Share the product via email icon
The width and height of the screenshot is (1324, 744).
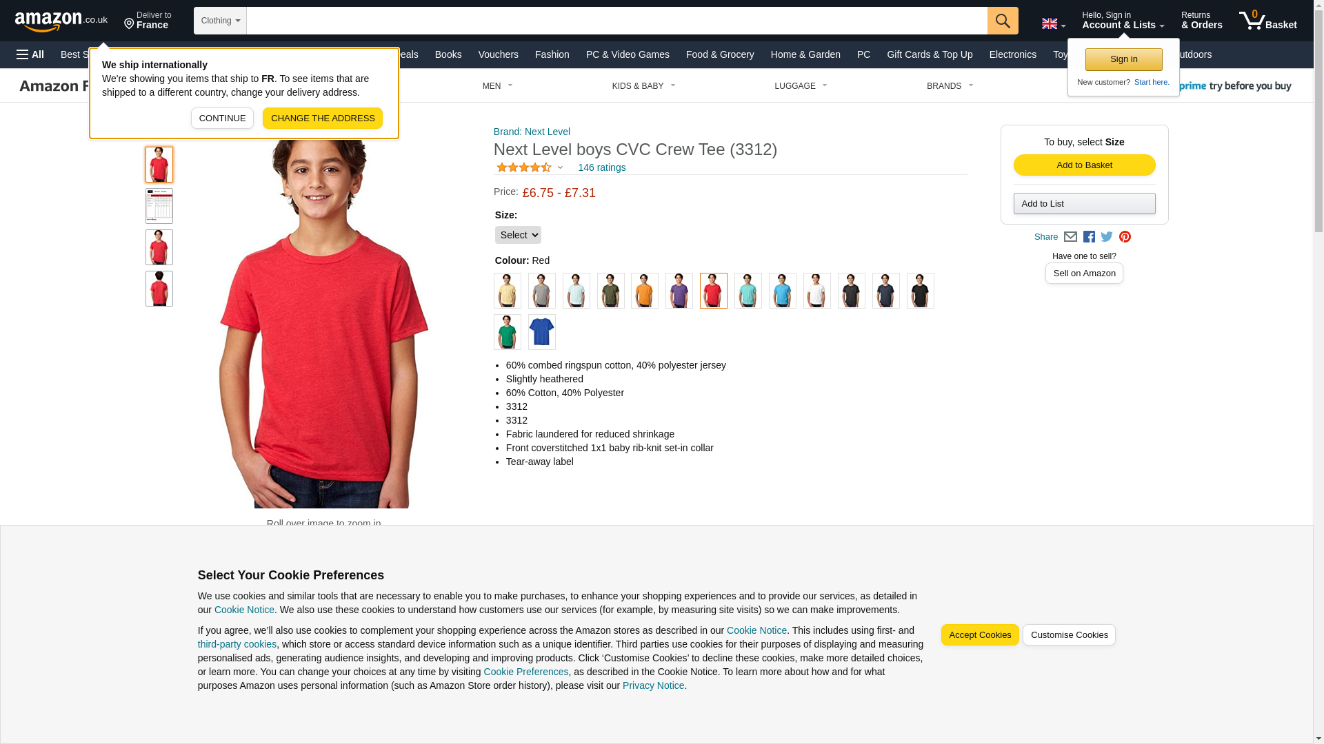point(1070,236)
